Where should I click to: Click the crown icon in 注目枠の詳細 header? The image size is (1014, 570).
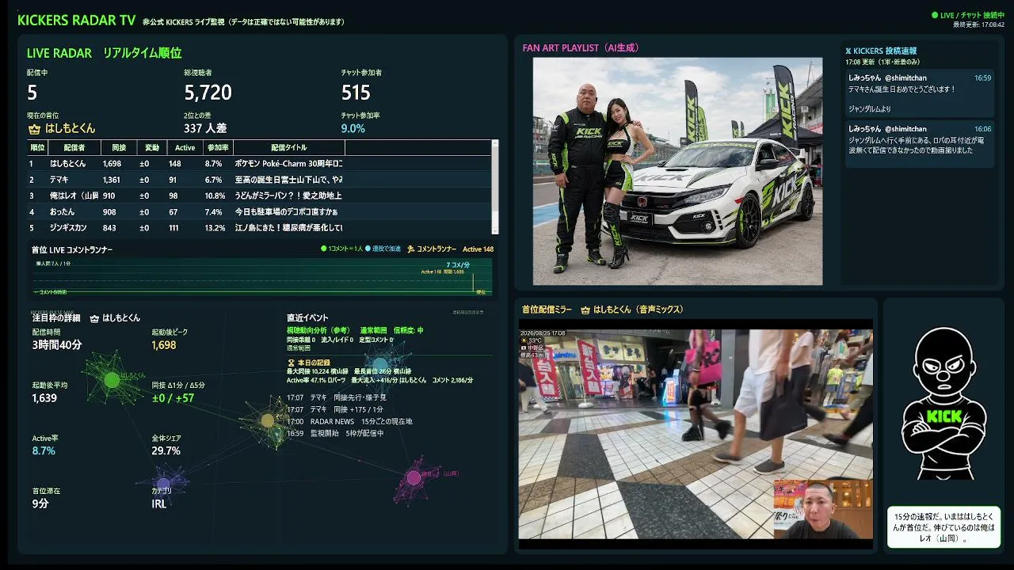coord(96,318)
